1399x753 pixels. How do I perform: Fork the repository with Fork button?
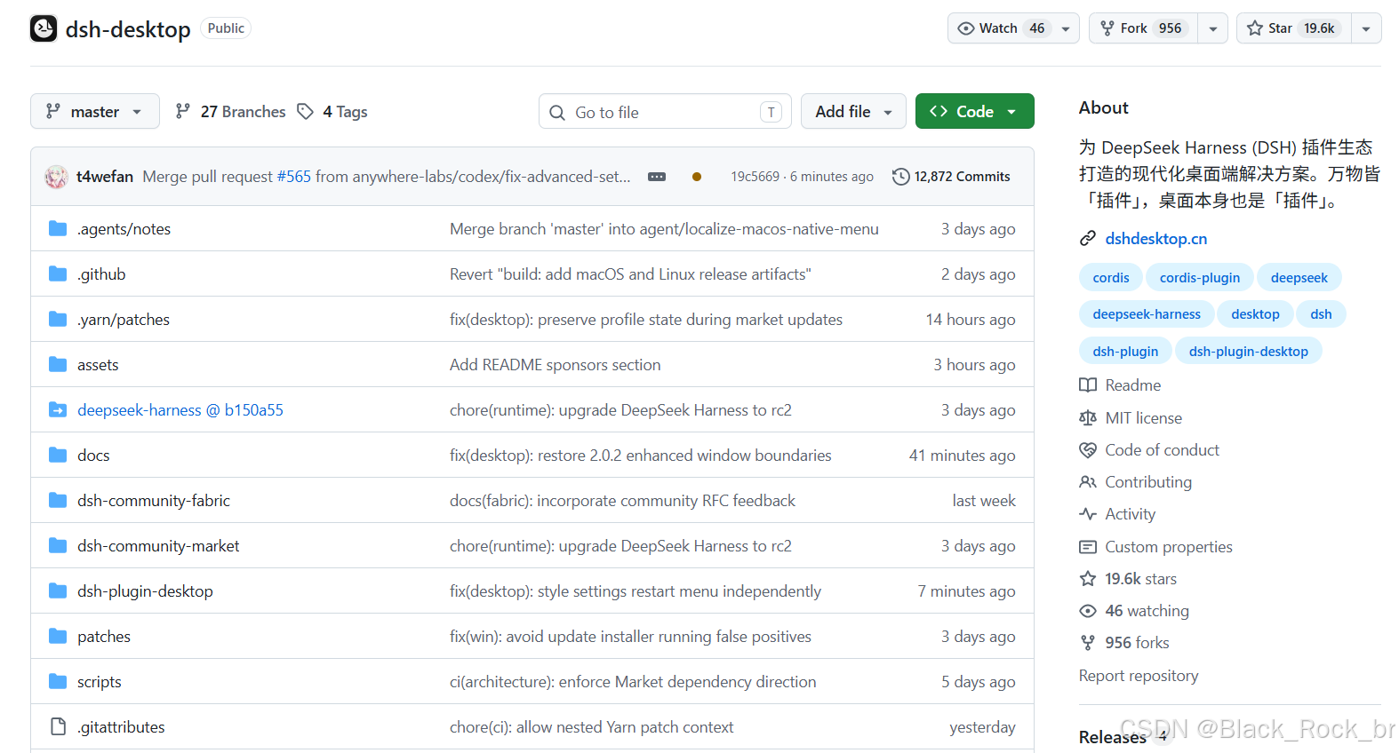pyautogui.click(x=1143, y=28)
